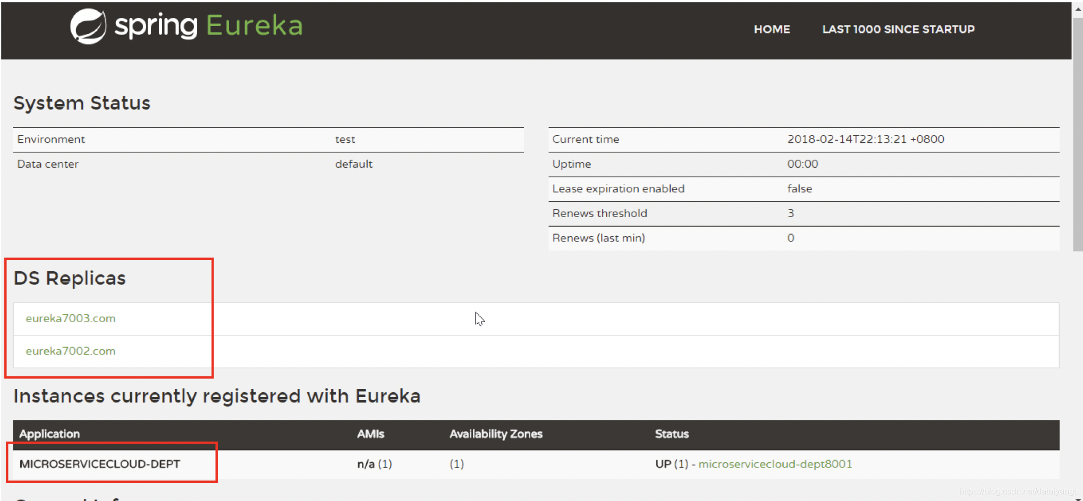The image size is (1083, 501).
Task: Open the eureka7003.com replica link
Action: [x=71, y=318]
